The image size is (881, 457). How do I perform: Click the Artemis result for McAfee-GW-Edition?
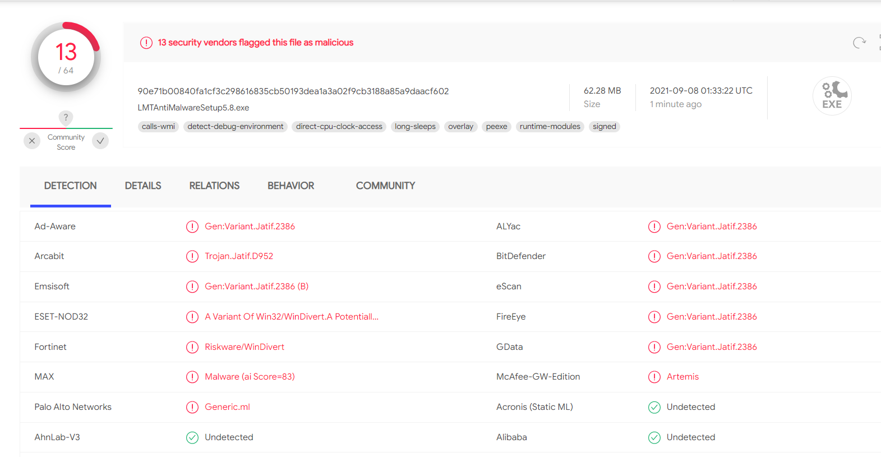point(682,377)
